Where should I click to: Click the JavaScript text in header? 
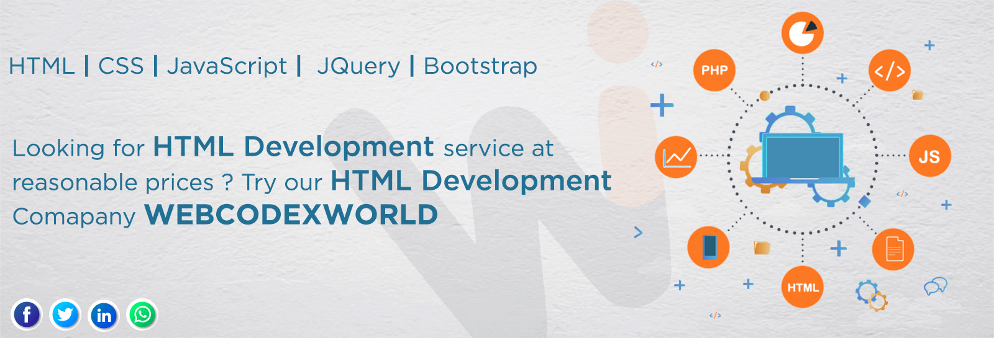(227, 66)
